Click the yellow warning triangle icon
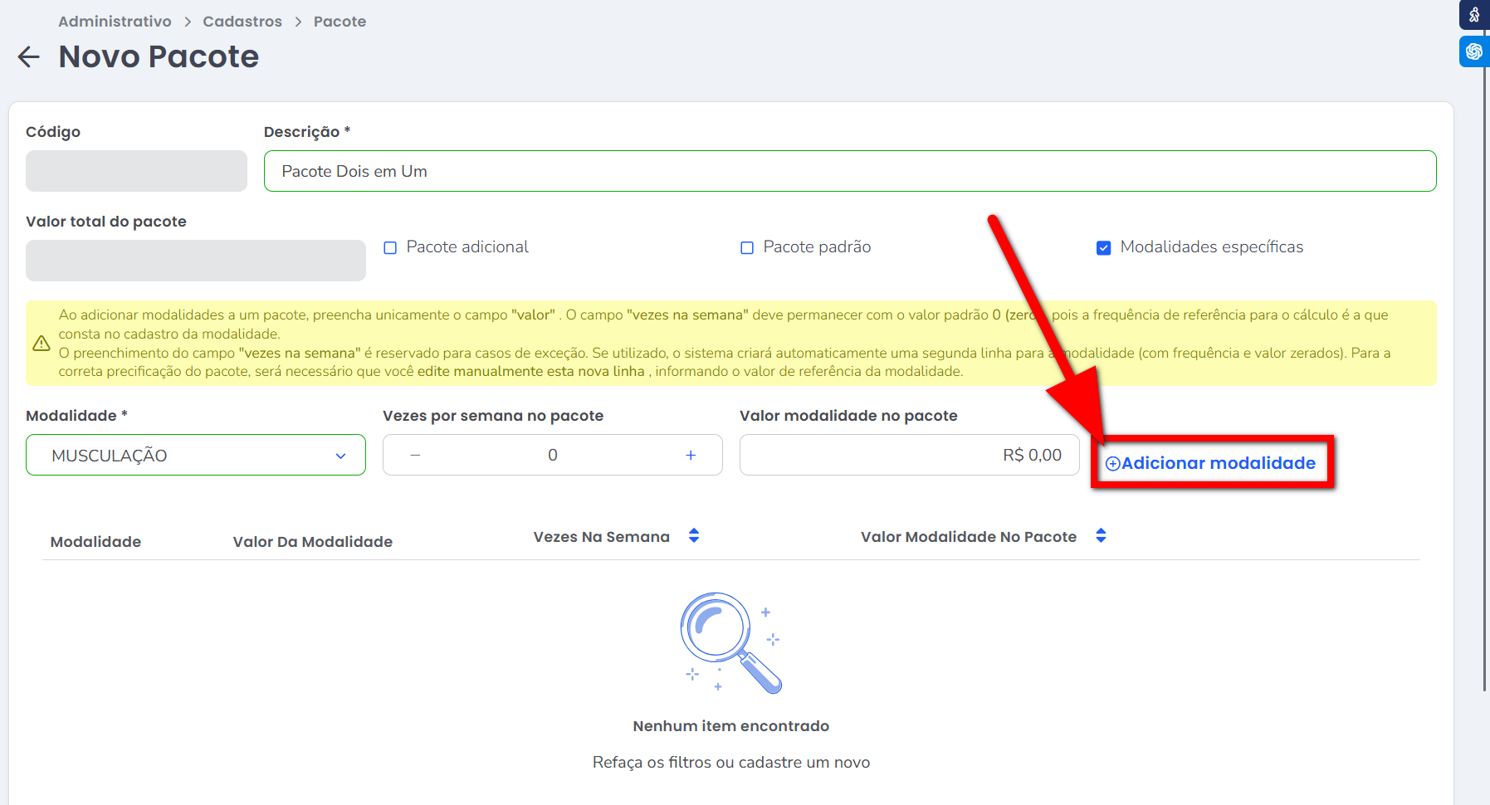This screenshot has height=805, width=1490. point(42,344)
